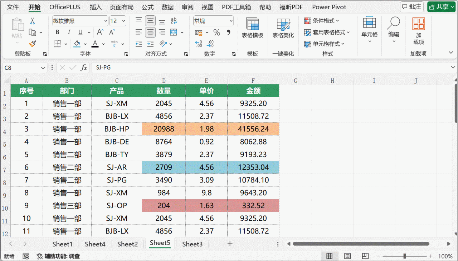
Task: Add new sheet with plus button
Action: [x=230, y=244]
